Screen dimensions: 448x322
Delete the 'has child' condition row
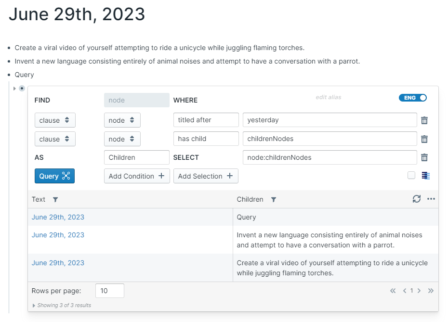pos(424,139)
